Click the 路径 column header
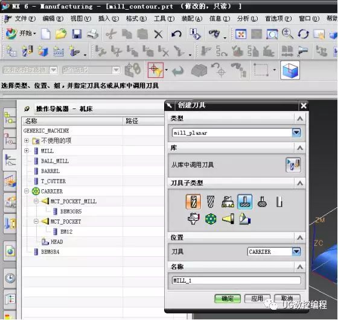This screenshot has height=320, width=338. click(144, 121)
